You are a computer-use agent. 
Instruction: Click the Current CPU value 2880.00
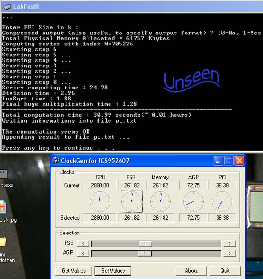100,185
